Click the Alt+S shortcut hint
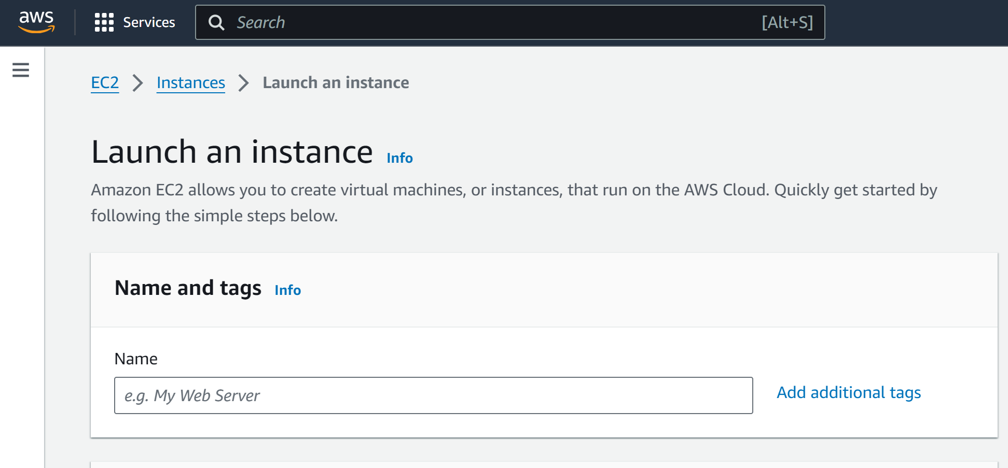1008x468 pixels. 786,22
